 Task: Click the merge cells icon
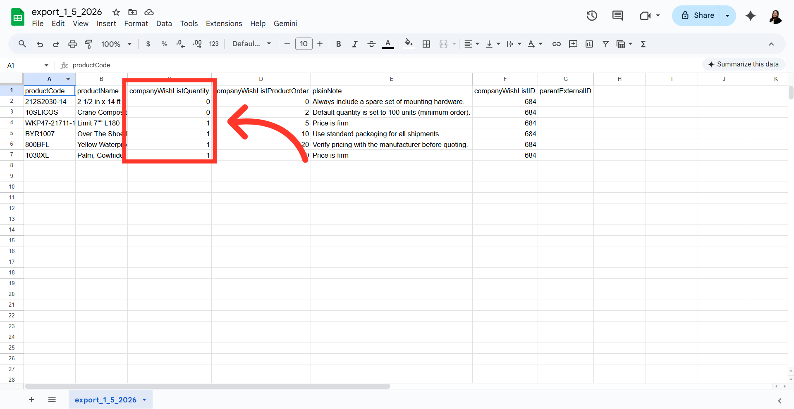pos(443,44)
